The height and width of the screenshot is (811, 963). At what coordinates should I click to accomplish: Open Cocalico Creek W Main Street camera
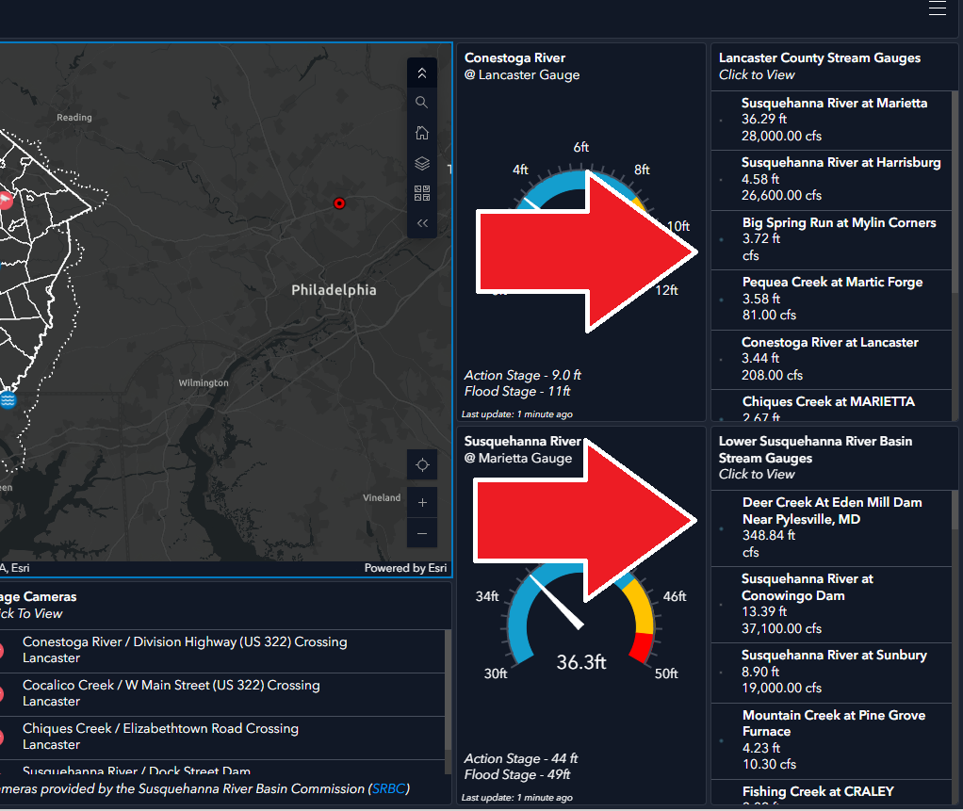click(x=171, y=693)
